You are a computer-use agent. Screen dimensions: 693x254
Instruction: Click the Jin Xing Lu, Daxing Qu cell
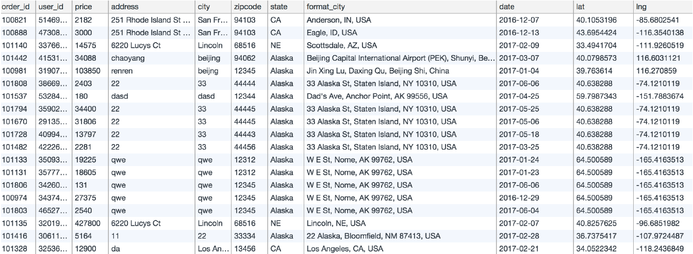pyautogui.click(x=400, y=71)
